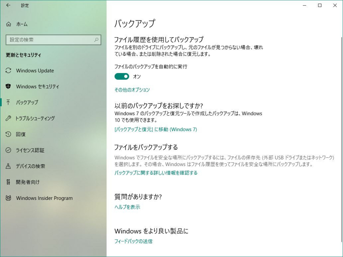The height and width of the screenshot is (257, 343).
Task: Click the 回復 history clock icon
Action: (x=8, y=134)
